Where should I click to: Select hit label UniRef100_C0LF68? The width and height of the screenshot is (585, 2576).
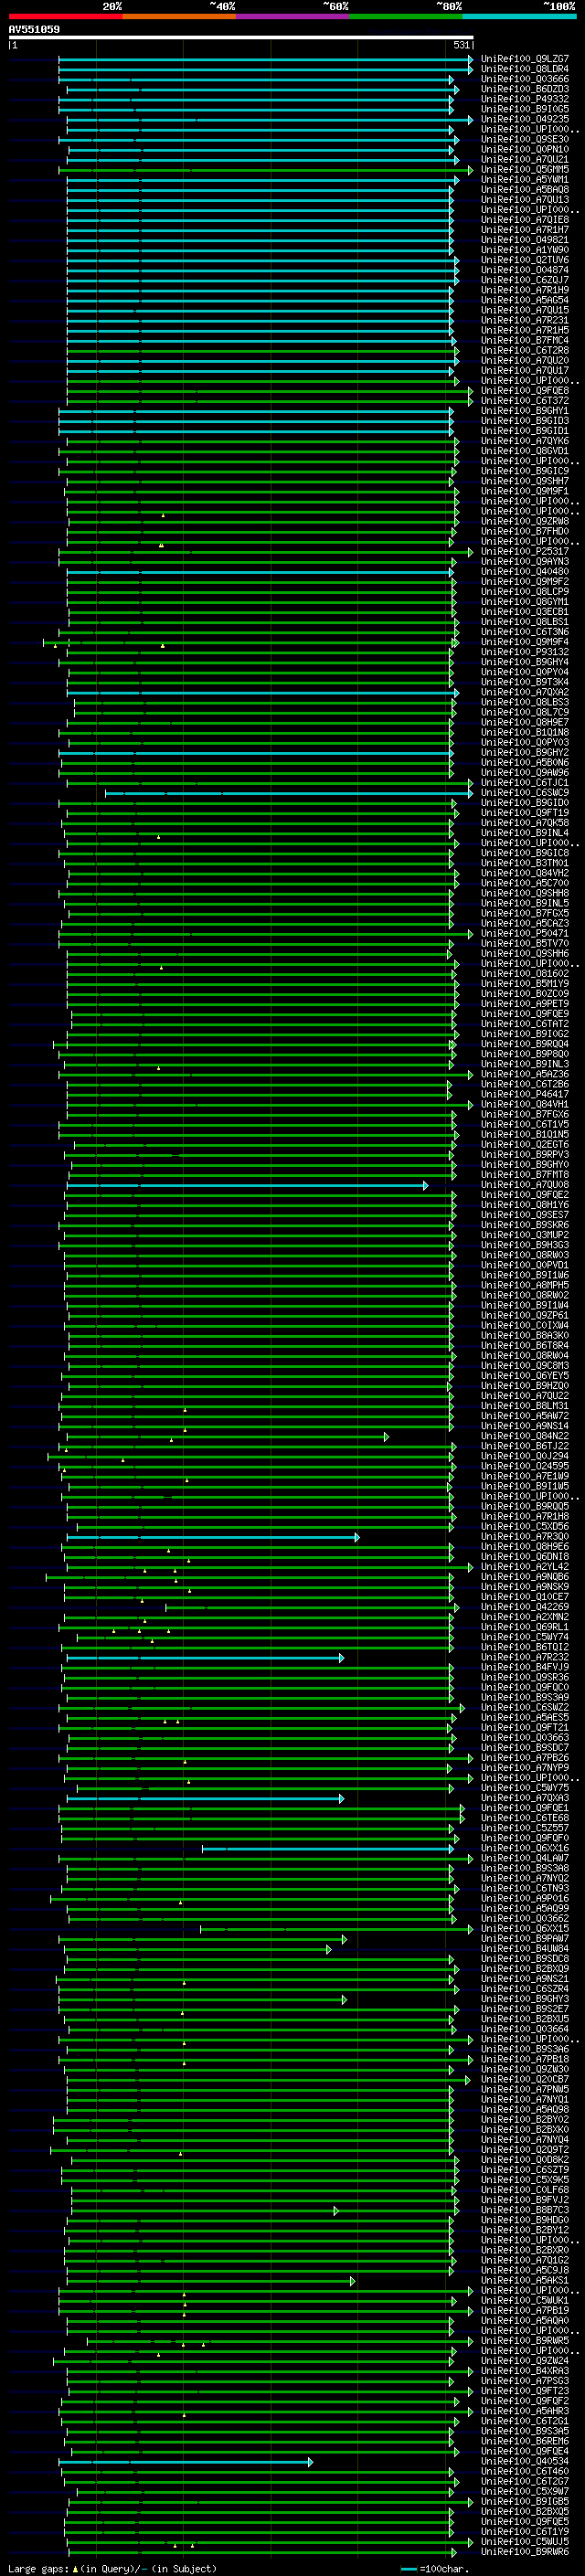(525, 2190)
